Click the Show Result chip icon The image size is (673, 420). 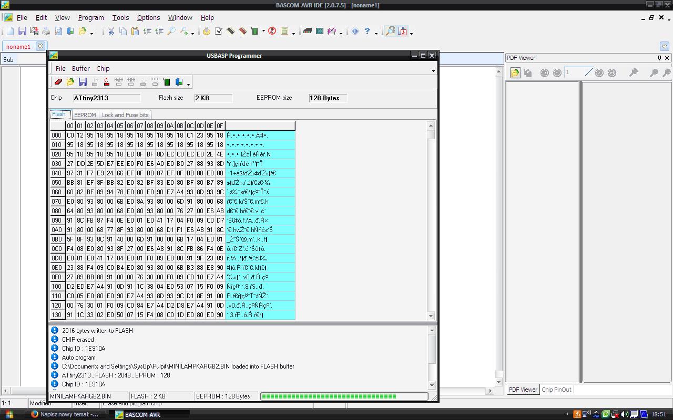coord(242,31)
